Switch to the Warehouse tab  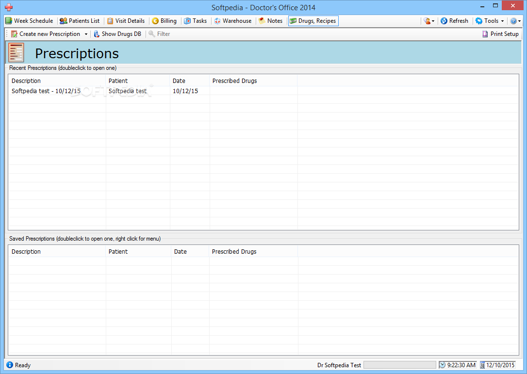click(x=233, y=21)
